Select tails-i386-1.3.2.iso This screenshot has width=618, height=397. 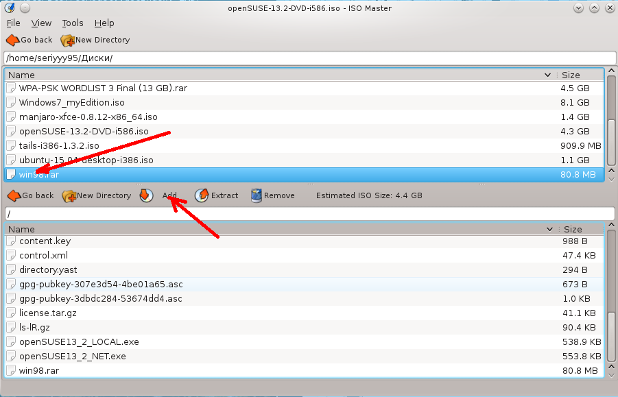[304, 146]
